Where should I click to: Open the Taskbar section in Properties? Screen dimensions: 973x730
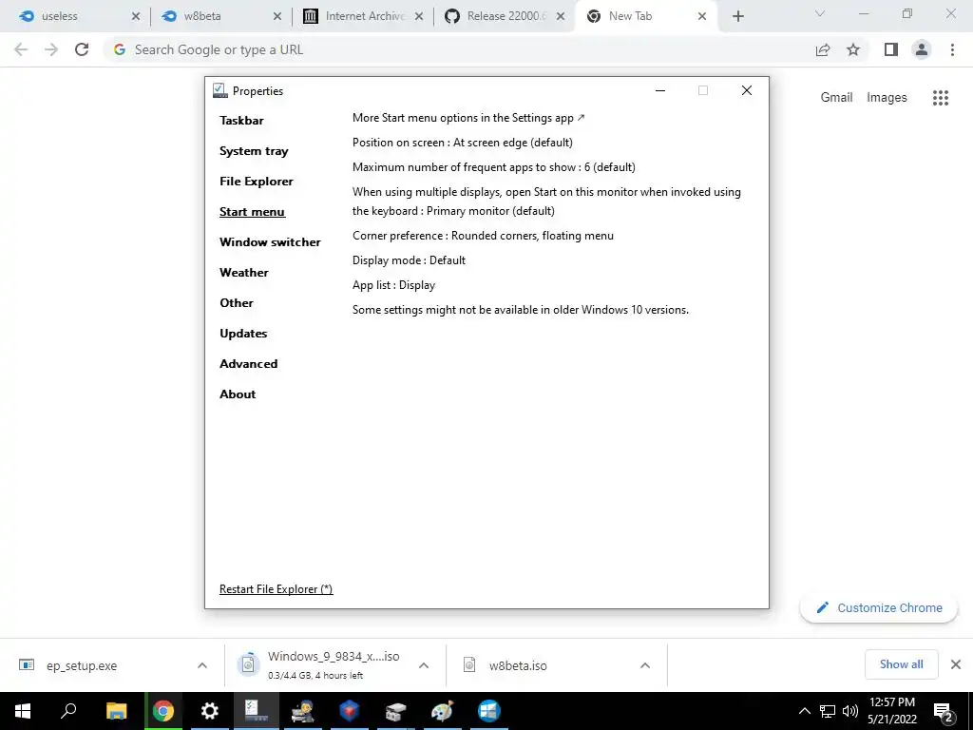241,121
